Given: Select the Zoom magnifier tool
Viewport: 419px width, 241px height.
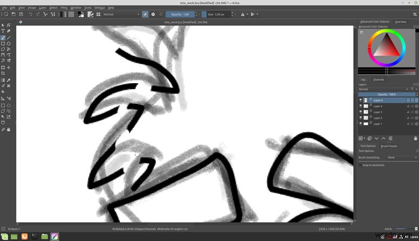Looking at the screenshot, I should (3, 129).
